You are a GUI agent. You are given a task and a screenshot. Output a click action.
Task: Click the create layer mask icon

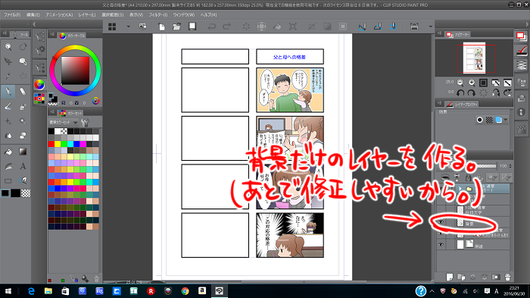[495, 277]
